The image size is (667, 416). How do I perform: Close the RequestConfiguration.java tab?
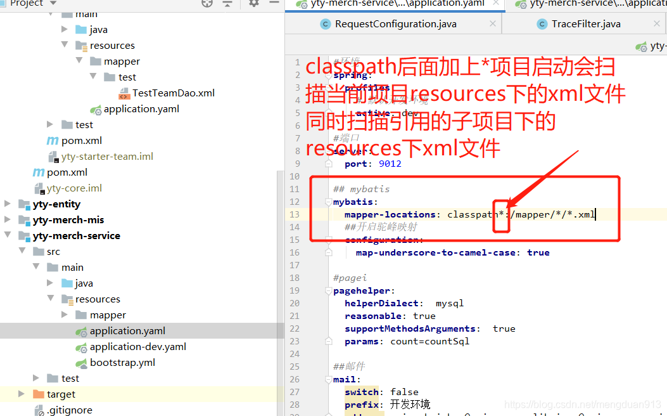(493, 24)
